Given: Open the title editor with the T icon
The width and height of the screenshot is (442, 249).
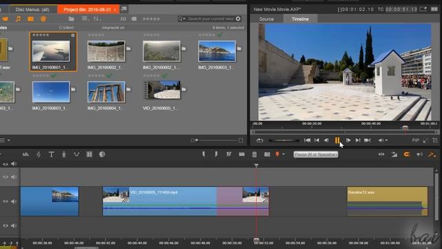Looking at the screenshot, I should pos(51,154).
